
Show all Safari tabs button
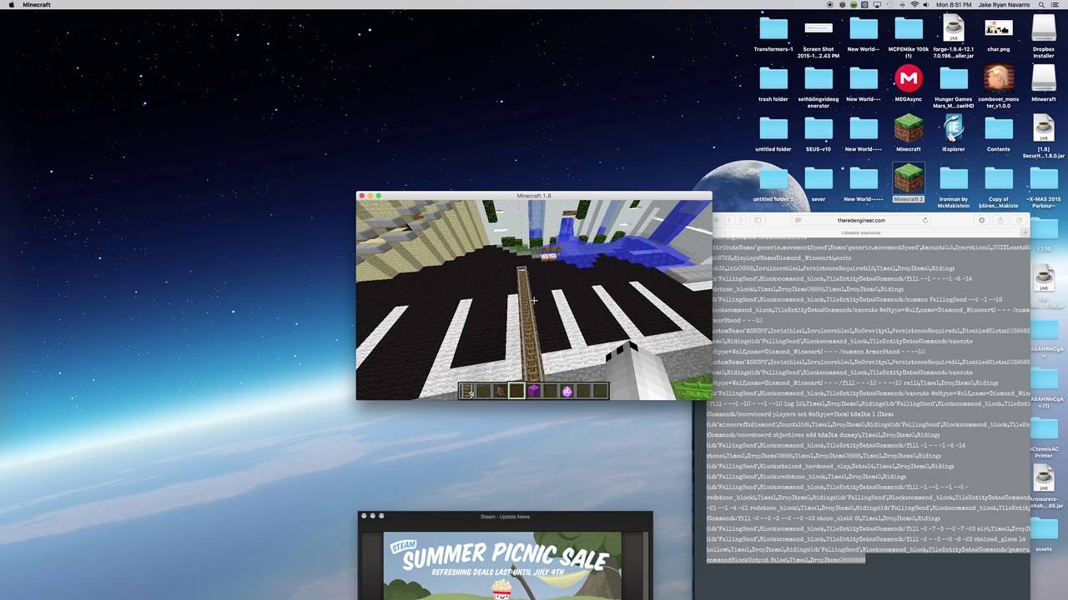[x=1019, y=221]
